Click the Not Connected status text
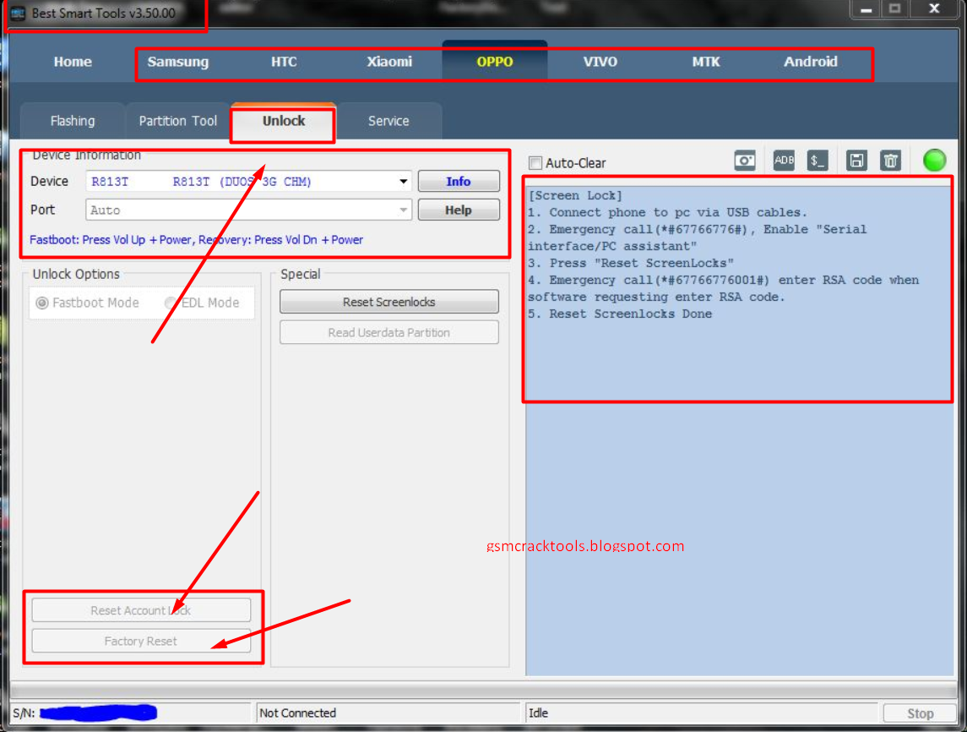Screen dimensions: 967x732 pos(298,713)
